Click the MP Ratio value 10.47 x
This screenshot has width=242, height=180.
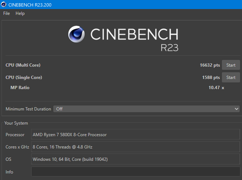point(216,88)
